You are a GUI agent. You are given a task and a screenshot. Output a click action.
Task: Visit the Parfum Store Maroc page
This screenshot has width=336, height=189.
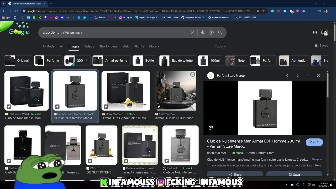[314, 142]
